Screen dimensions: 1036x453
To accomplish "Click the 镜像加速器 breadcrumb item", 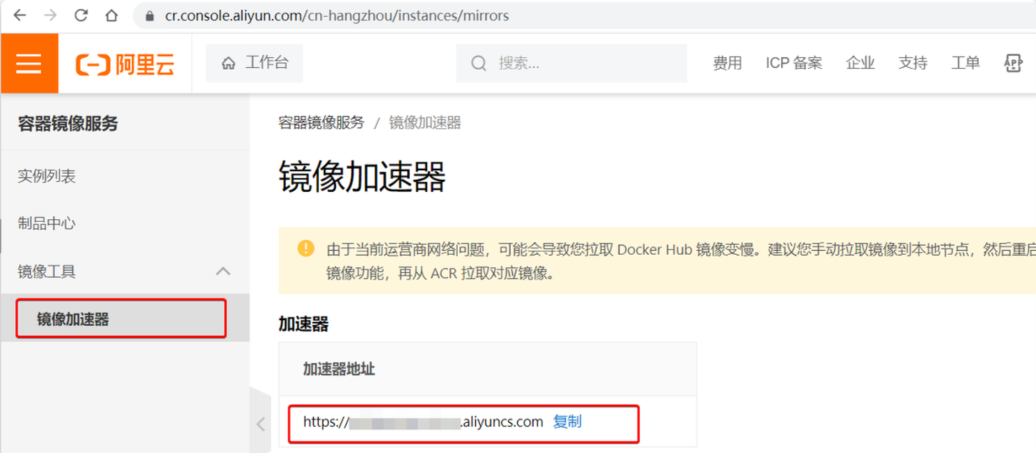I will click(x=425, y=122).
